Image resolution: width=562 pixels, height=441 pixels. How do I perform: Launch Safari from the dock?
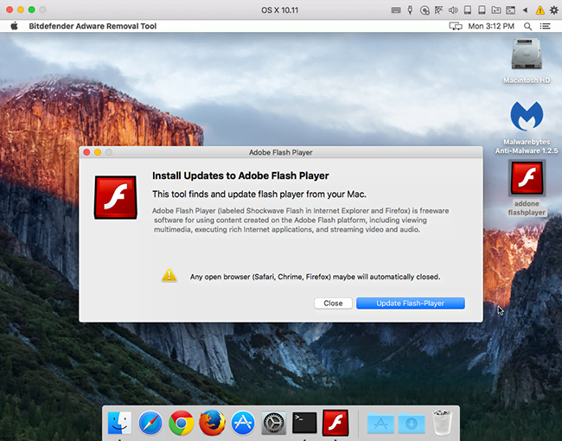point(150,423)
